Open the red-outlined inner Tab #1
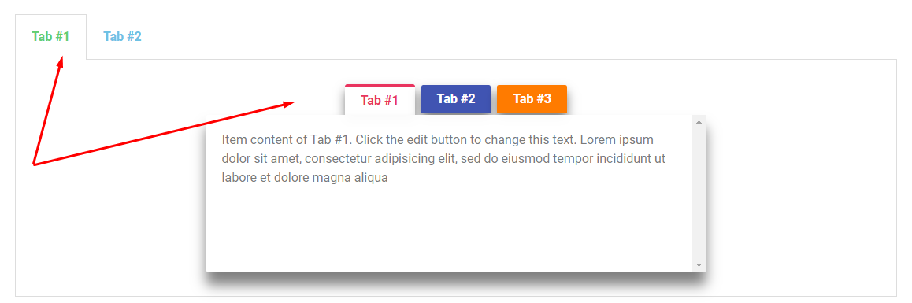Image resolution: width=912 pixels, height=303 pixels. coord(380,100)
